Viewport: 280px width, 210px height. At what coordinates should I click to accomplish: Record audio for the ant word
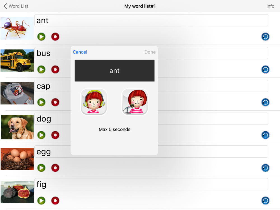point(55,37)
